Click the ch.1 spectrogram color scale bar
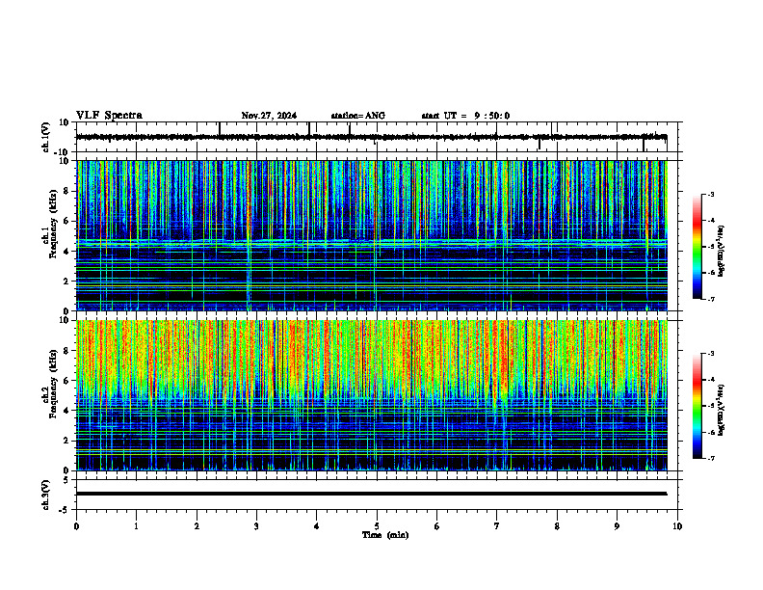The height and width of the screenshot is (590, 763). click(697, 247)
